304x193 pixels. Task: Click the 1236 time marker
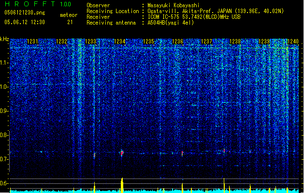177,41
